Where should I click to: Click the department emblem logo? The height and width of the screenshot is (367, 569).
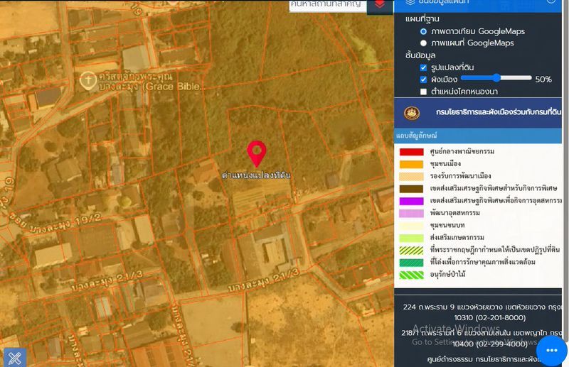412,113
